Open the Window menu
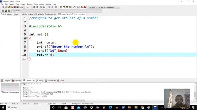Screen dimensions: 197x110 [48, 4]
